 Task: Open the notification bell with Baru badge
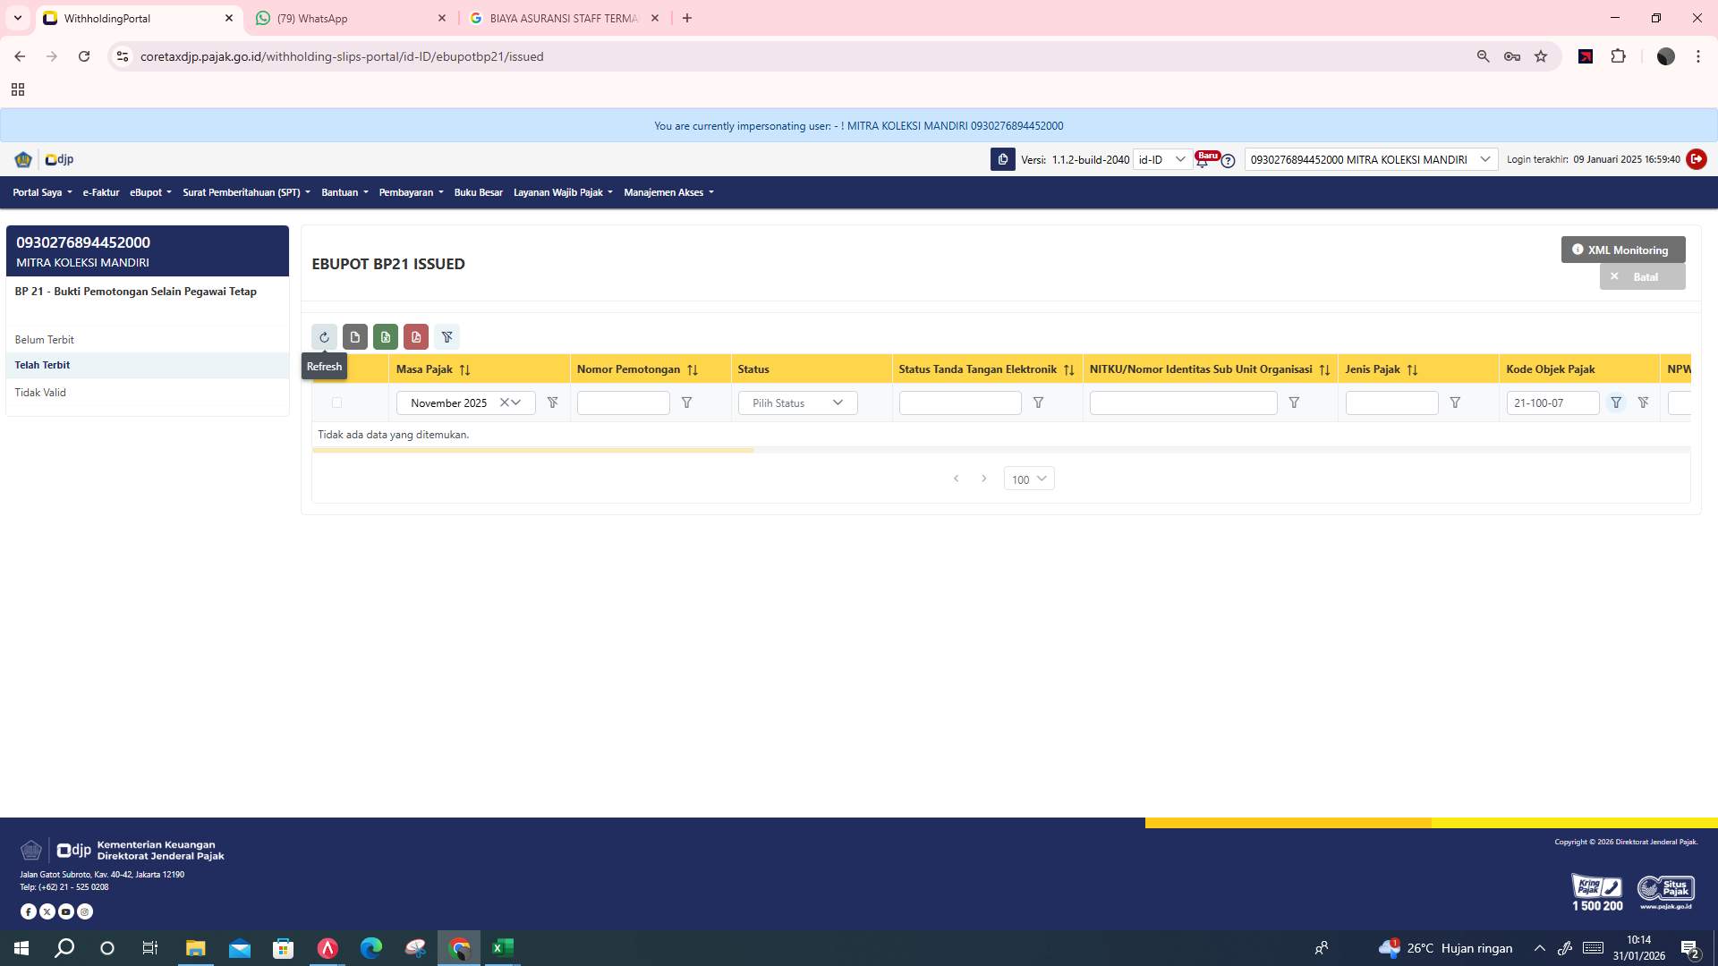1203,163
